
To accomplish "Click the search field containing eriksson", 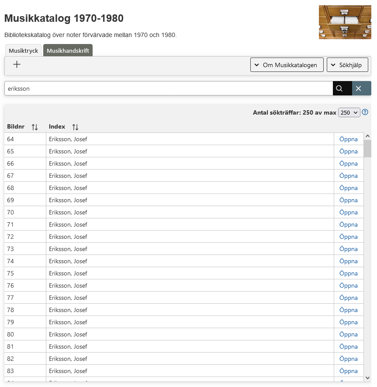I will click(168, 88).
